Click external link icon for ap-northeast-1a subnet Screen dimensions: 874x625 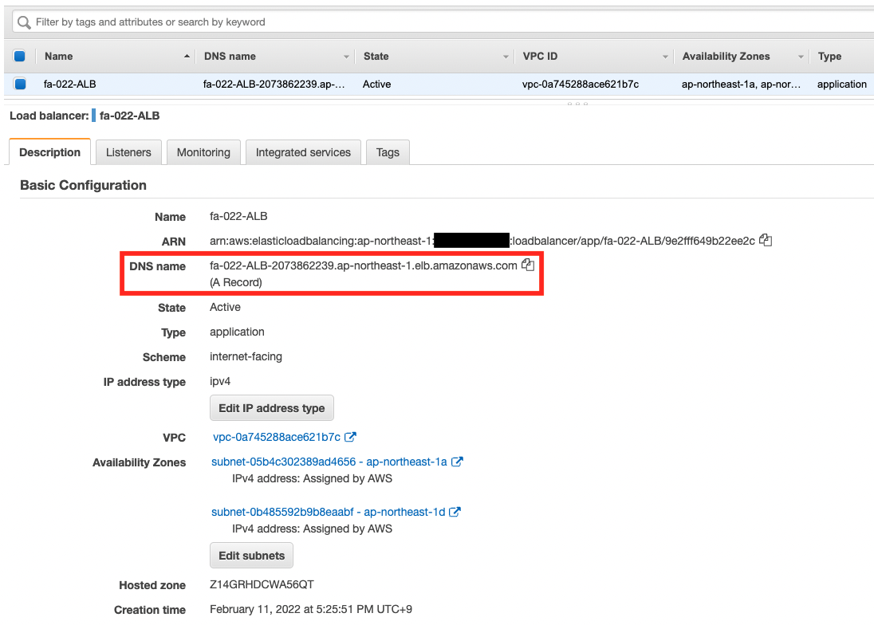coord(457,462)
